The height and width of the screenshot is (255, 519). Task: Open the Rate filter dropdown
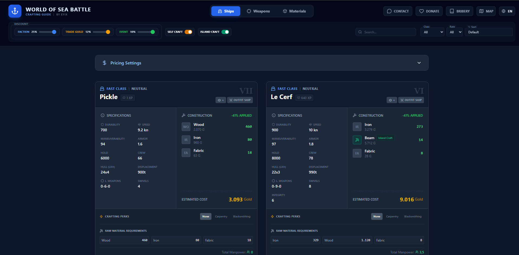pos(455,32)
